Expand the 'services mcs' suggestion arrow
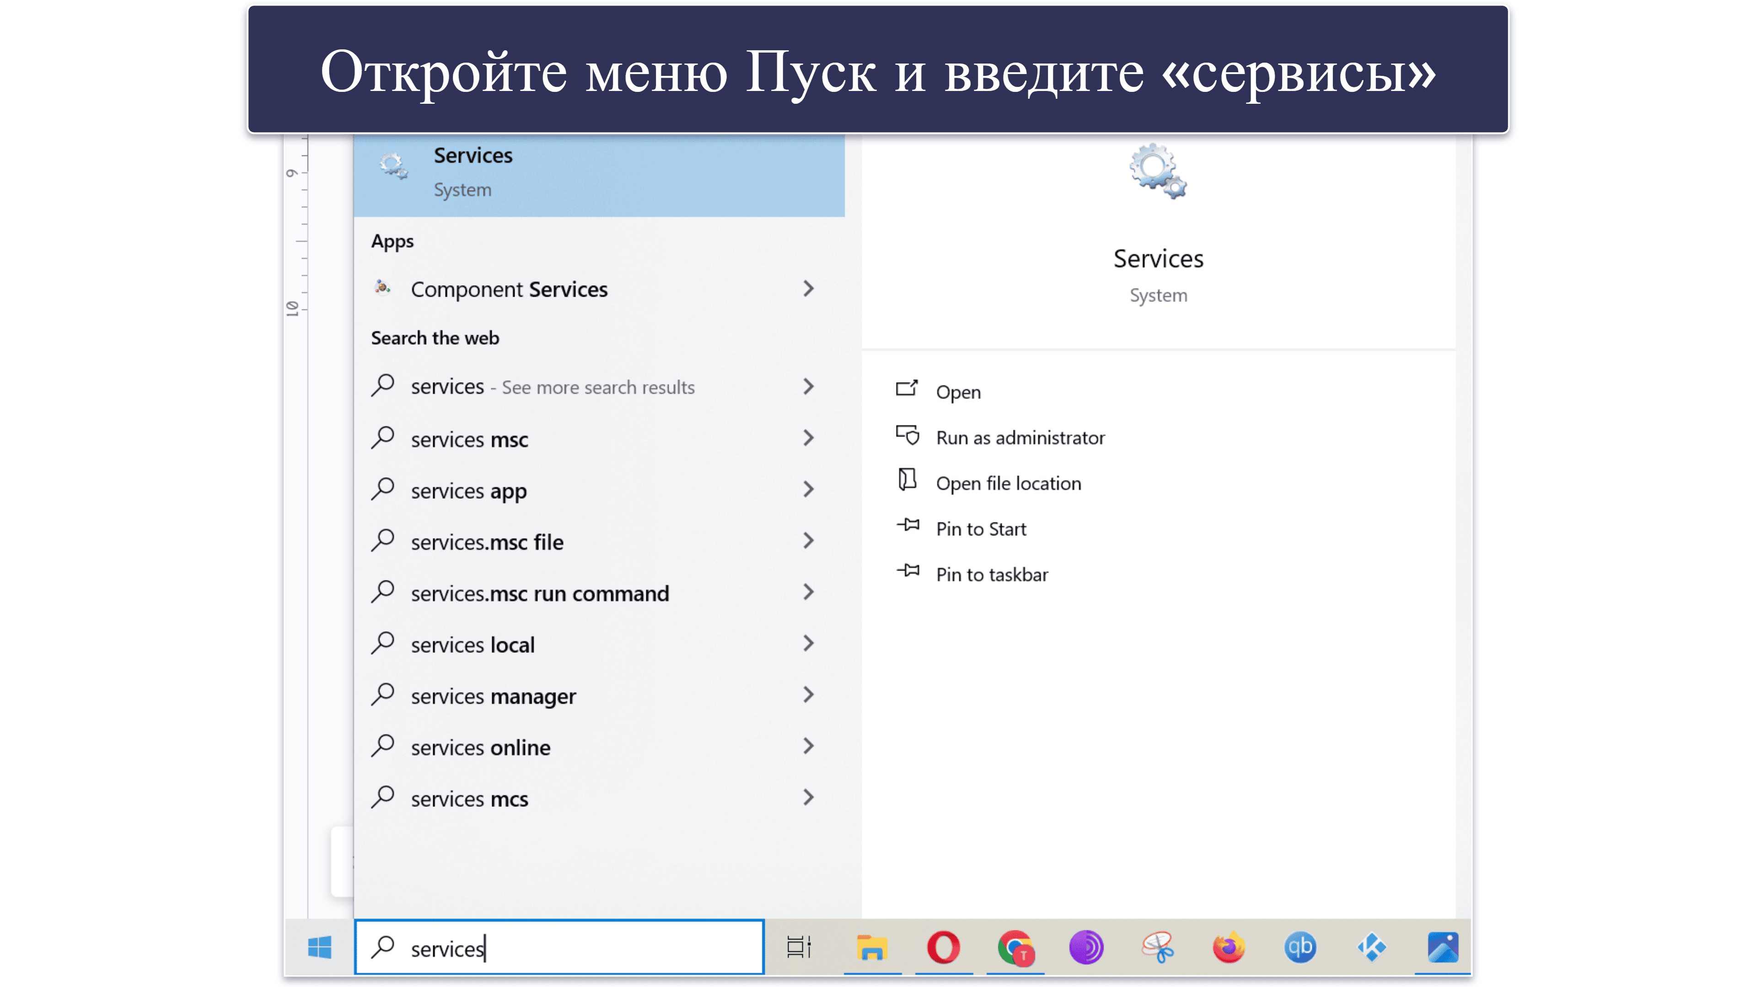Viewport: 1756px width, 987px height. tap(808, 798)
